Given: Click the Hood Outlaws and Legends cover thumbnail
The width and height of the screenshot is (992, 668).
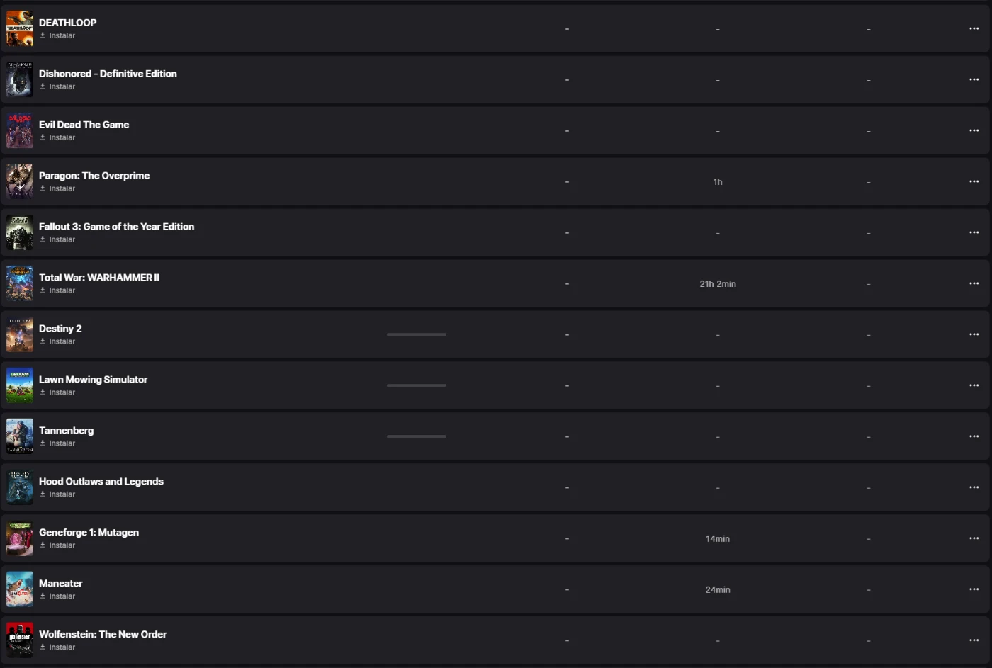Looking at the screenshot, I should (x=20, y=487).
